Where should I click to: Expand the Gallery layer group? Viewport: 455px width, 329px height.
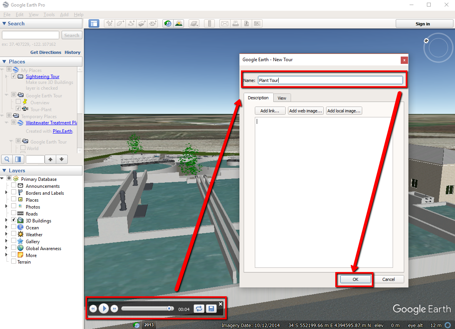coord(7,241)
